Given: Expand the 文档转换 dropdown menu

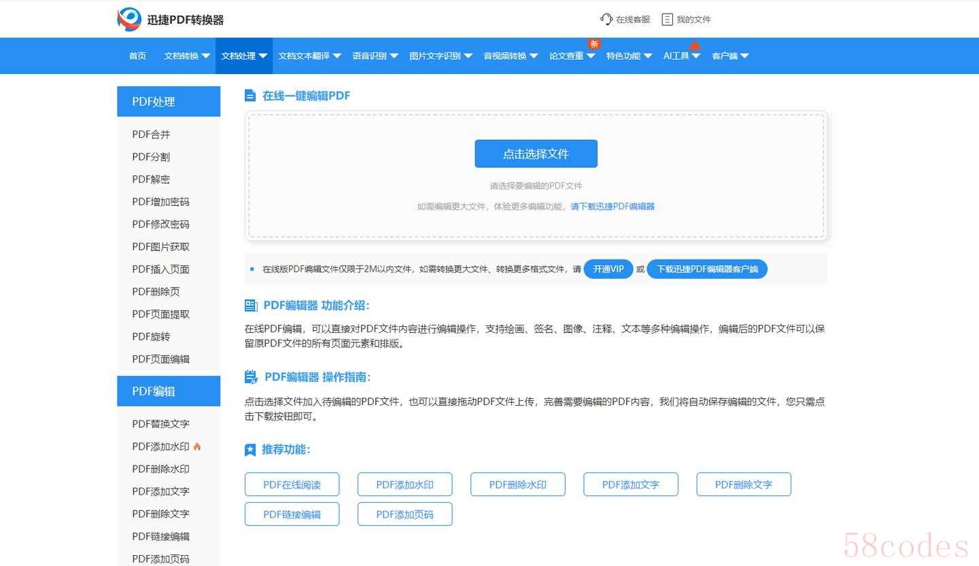Looking at the screenshot, I should (187, 56).
